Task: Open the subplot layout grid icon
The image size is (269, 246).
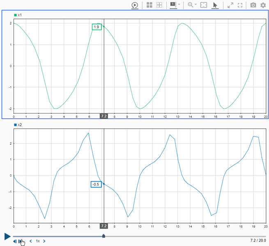Action: (149, 5)
